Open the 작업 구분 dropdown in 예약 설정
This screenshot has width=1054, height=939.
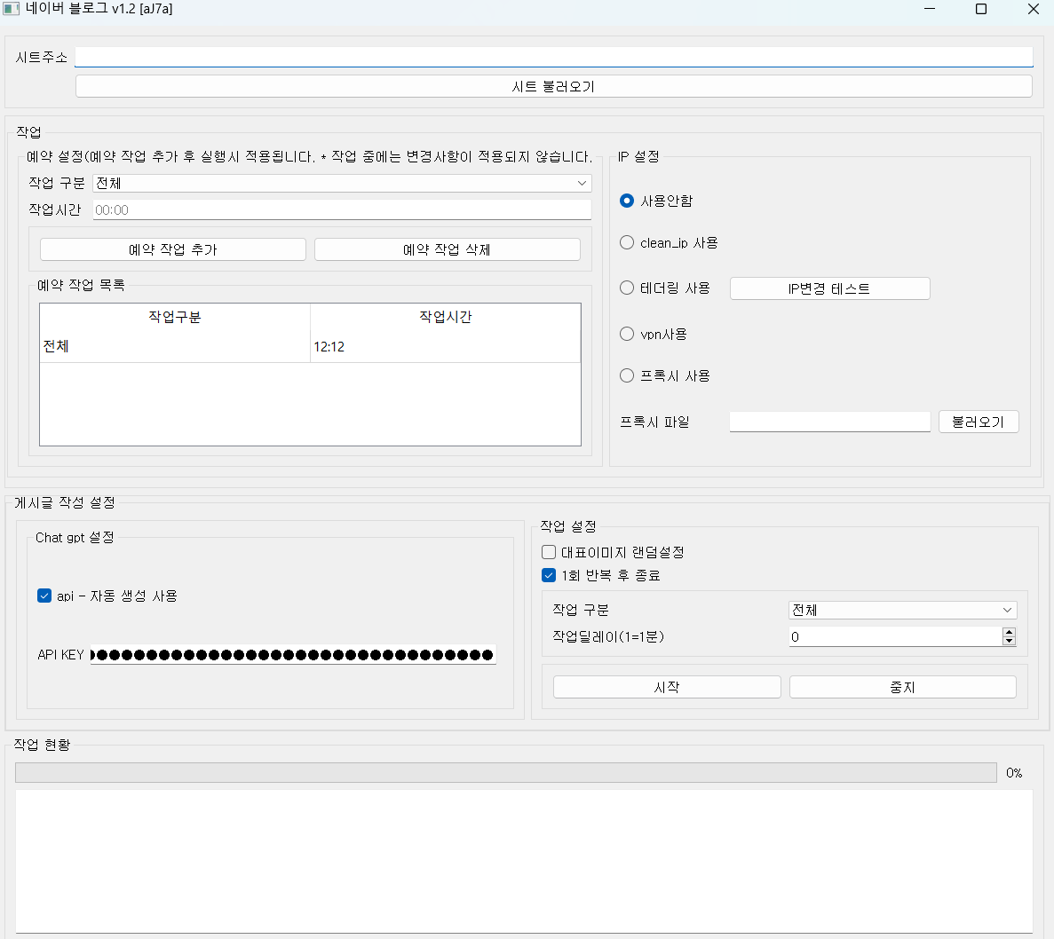[342, 184]
